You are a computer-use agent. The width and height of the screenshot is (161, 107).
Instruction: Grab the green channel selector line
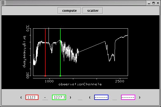click(60, 52)
